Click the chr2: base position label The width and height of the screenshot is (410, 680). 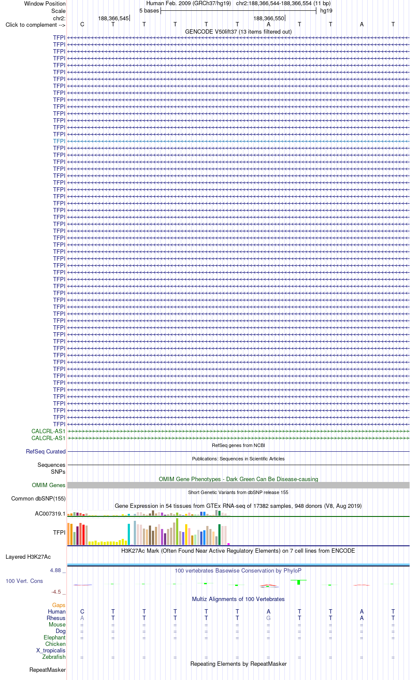point(59,18)
